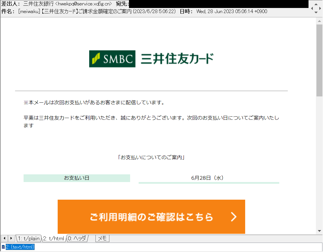Image resolution: width=323 pixels, height=252 pixels.
Task: Click the vertical scrollbar down arrow
Action: [319, 231]
